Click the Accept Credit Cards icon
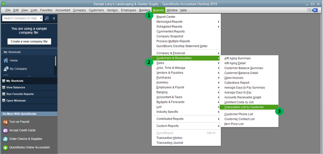 pos(6,130)
